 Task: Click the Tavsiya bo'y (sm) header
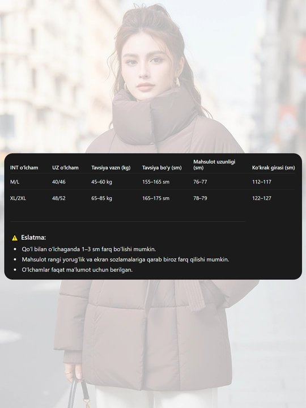(161, 168)
